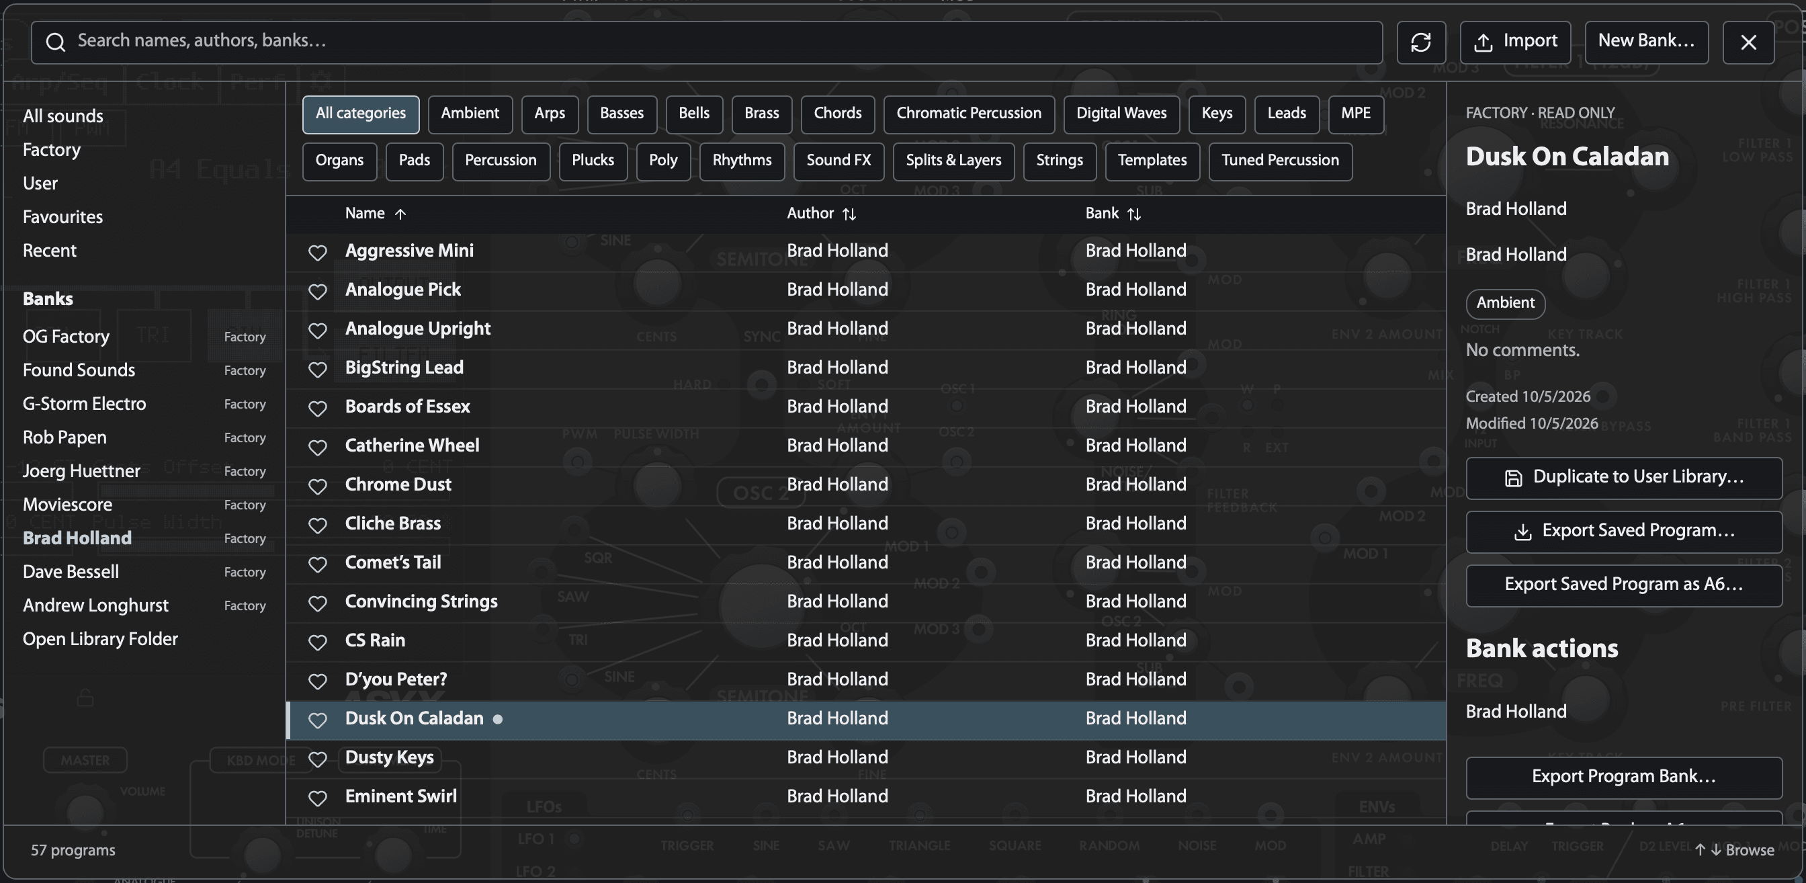Viewport: 1806px width, 883px height.
Task: Open Library Folder from sidebar
Action: 100,640
